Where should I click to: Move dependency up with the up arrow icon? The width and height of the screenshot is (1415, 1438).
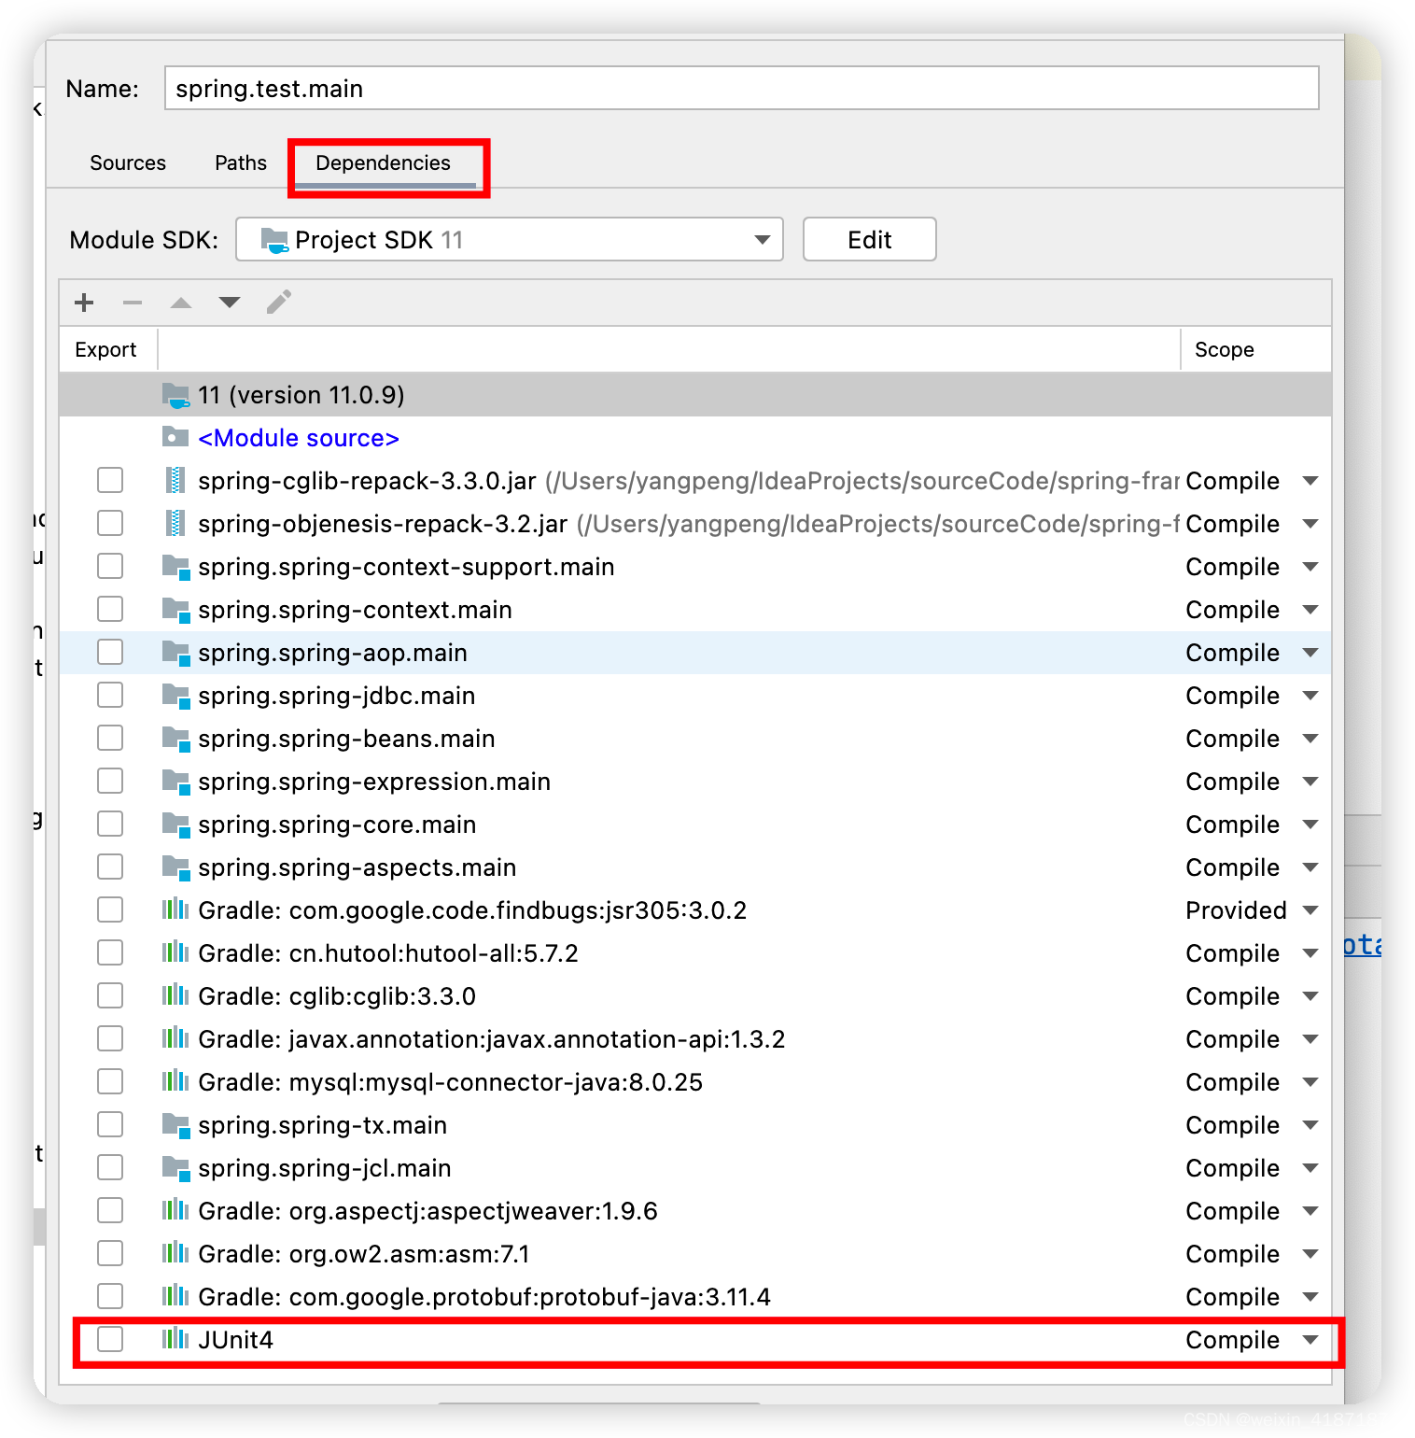tap(180, 303)
